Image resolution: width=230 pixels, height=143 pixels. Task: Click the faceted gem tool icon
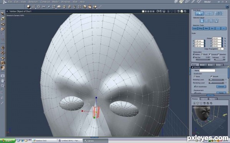pos(85,6)
